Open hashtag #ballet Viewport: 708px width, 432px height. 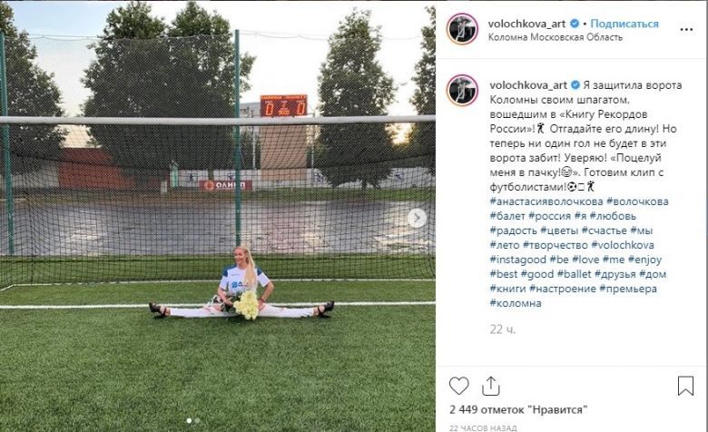click(574, 274)
